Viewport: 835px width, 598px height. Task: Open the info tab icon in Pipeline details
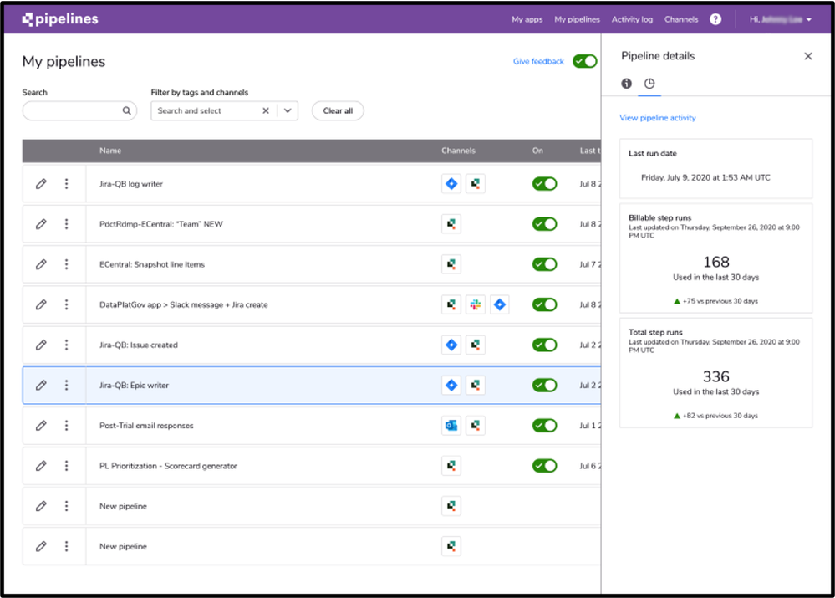(x=627, y=83)
